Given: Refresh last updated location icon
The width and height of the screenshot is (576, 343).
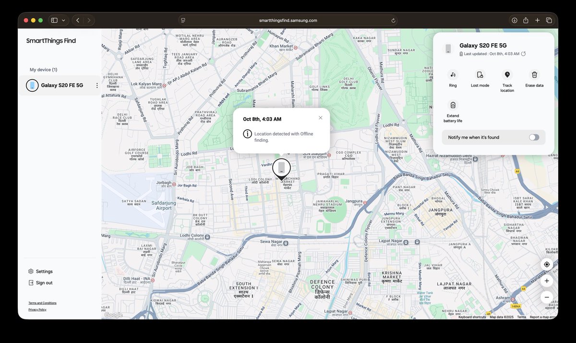Looking at the screenshot, I should tap(523, 54).
